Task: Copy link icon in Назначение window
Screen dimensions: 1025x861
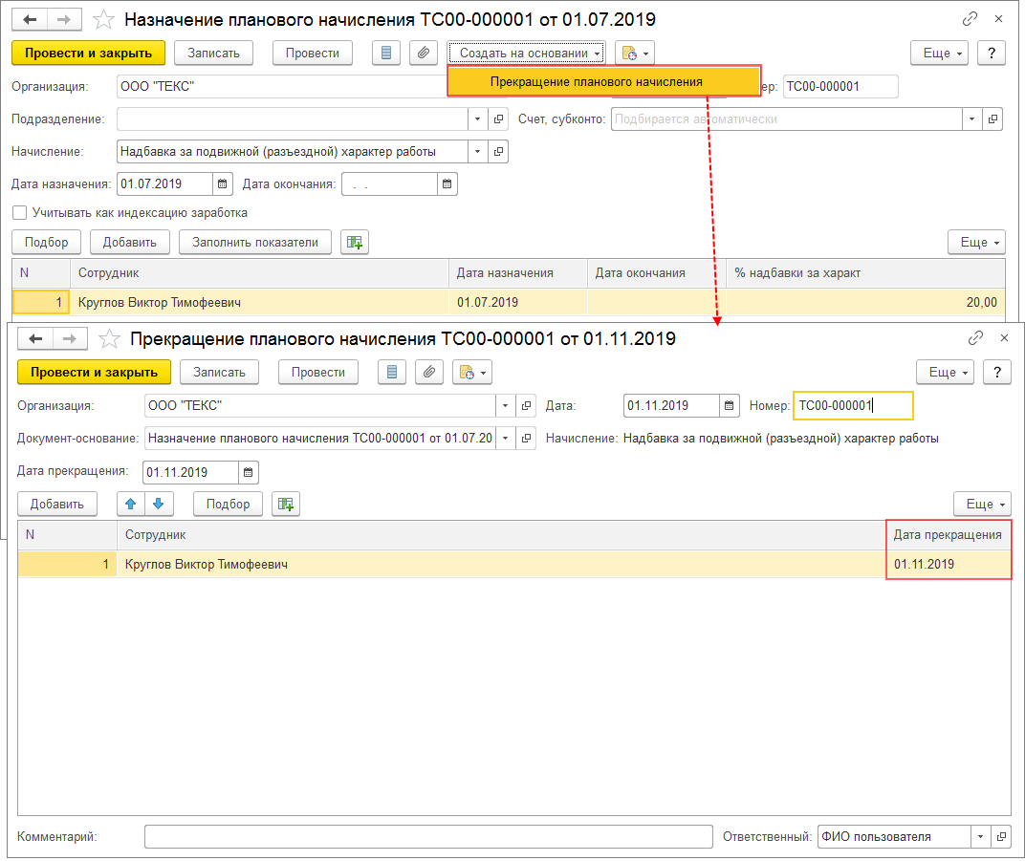Action: click(970, 19)
